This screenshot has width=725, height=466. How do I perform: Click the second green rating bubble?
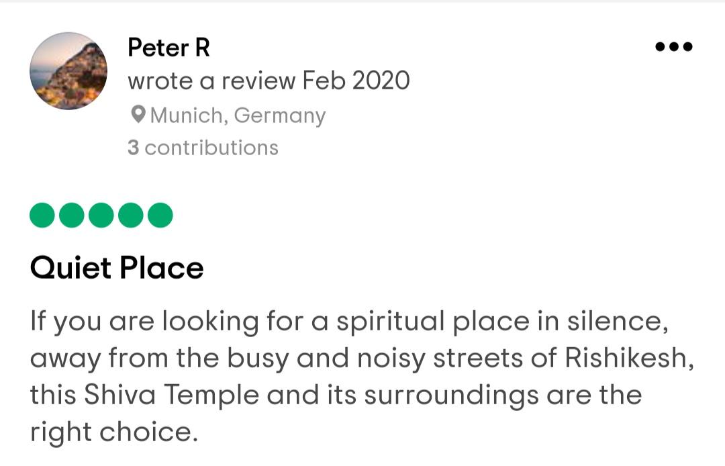tap(72, 215)
